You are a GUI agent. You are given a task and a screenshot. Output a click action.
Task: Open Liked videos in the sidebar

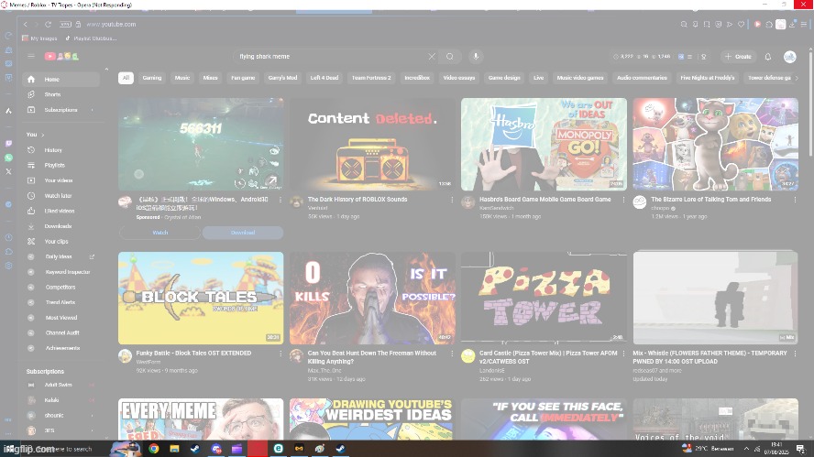pyautogui.click(x=60, y=211)
